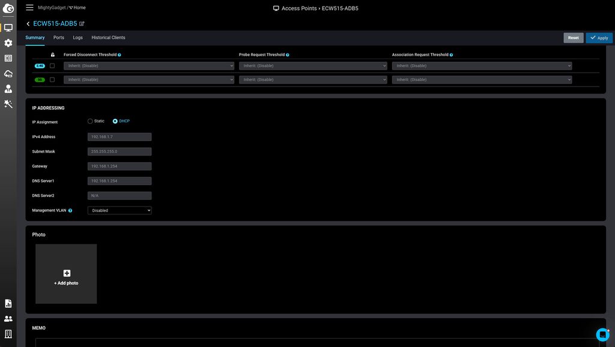
Task: Click the Reset button
Action: [x=574, y=38]
